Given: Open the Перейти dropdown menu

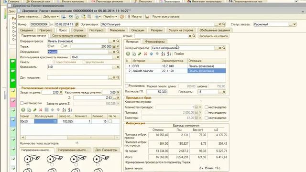Looking at the screenshot, I should (x=110, y=17).
